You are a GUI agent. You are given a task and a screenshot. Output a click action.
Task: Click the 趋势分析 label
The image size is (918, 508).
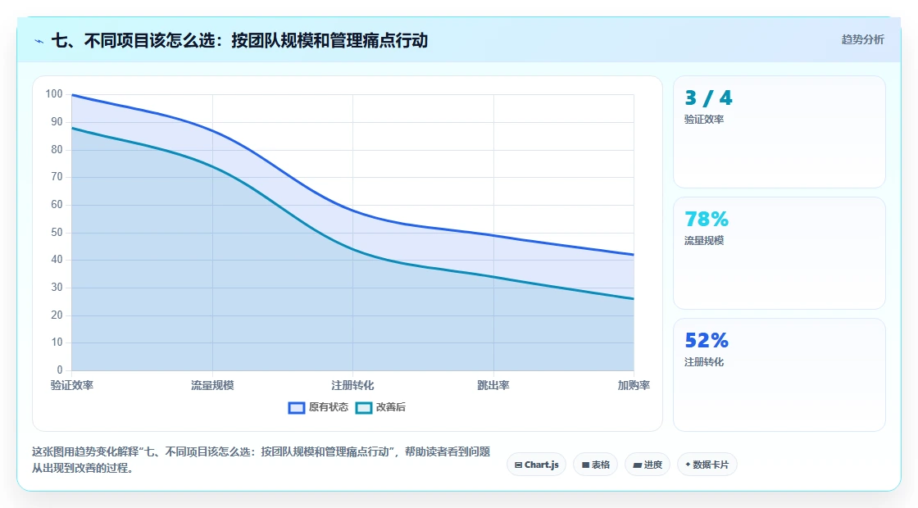(x=862, y=40)
